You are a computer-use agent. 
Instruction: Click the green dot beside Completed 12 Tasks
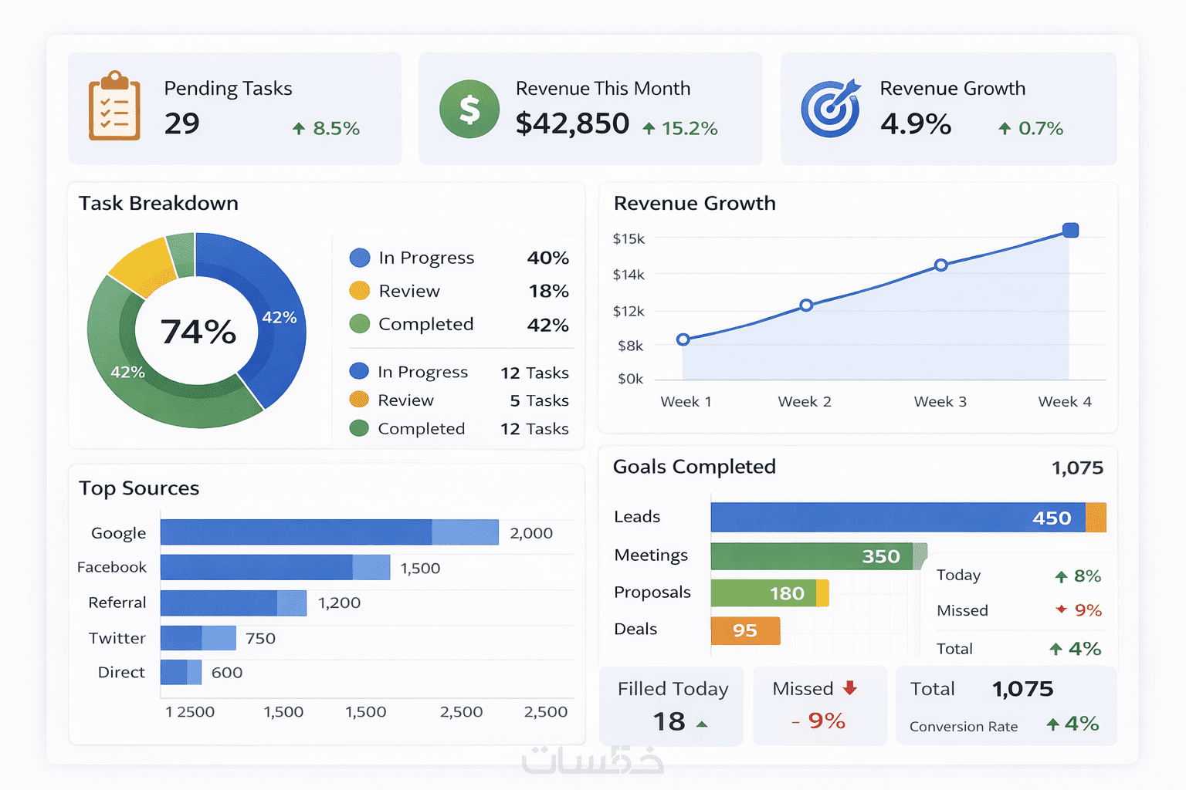[x=359, y=427]
